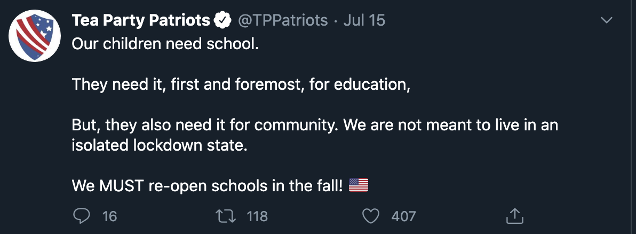Open the Jul 15 timestamp link
The image size is (636, 234).
pyautogui.click(x=364, y=20)
